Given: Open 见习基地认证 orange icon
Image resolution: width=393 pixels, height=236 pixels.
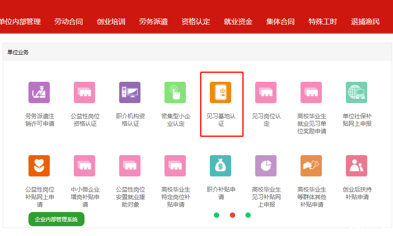Looking at the screenshot, I should (221, 92).
